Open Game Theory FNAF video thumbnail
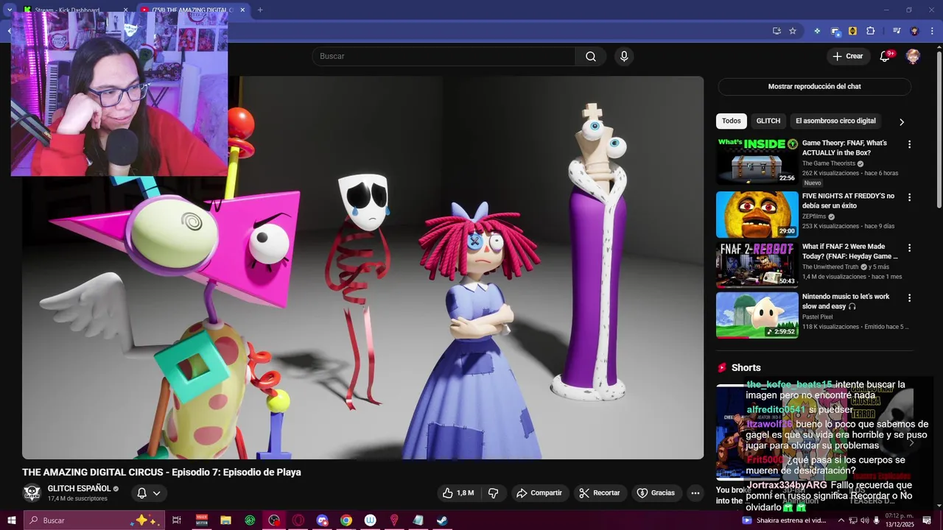 [757, 160]
